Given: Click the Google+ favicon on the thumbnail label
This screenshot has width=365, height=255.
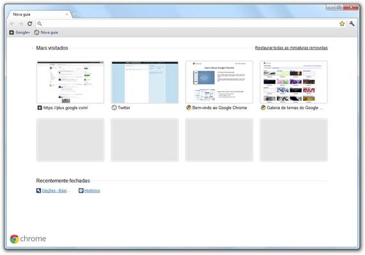Looking at the screenshot, I should [x=40, y=108].
